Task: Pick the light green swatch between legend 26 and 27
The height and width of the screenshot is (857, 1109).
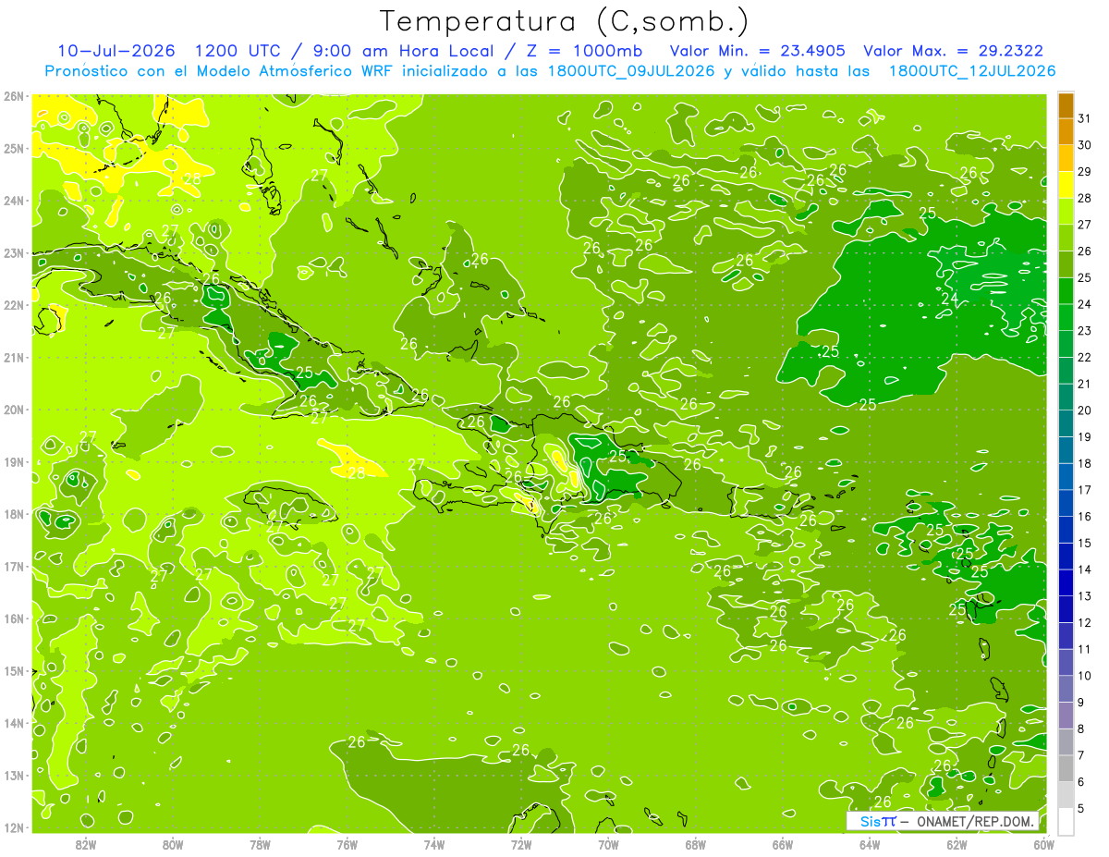Action: (x=1066, y=238)
